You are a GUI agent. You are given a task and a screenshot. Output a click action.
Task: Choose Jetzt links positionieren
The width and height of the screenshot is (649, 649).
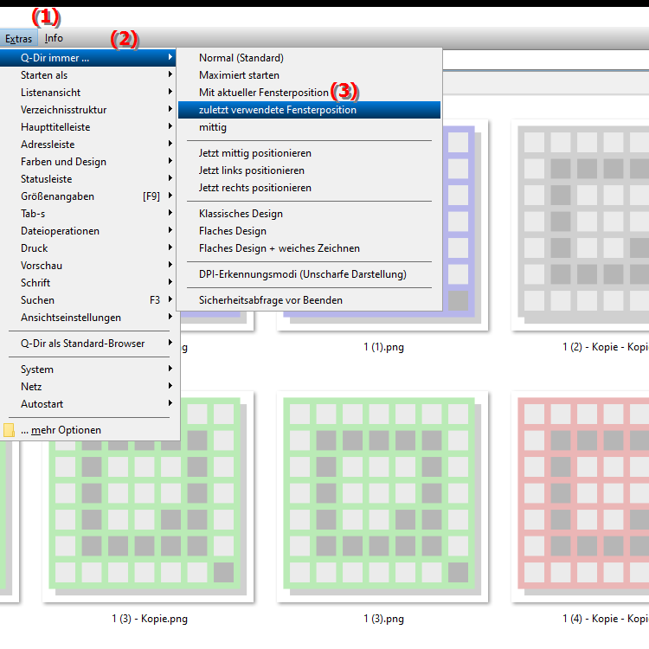tap(309, 170)
